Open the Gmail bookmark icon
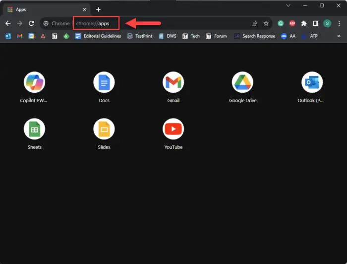347x264 pixels. click(20, 36)
